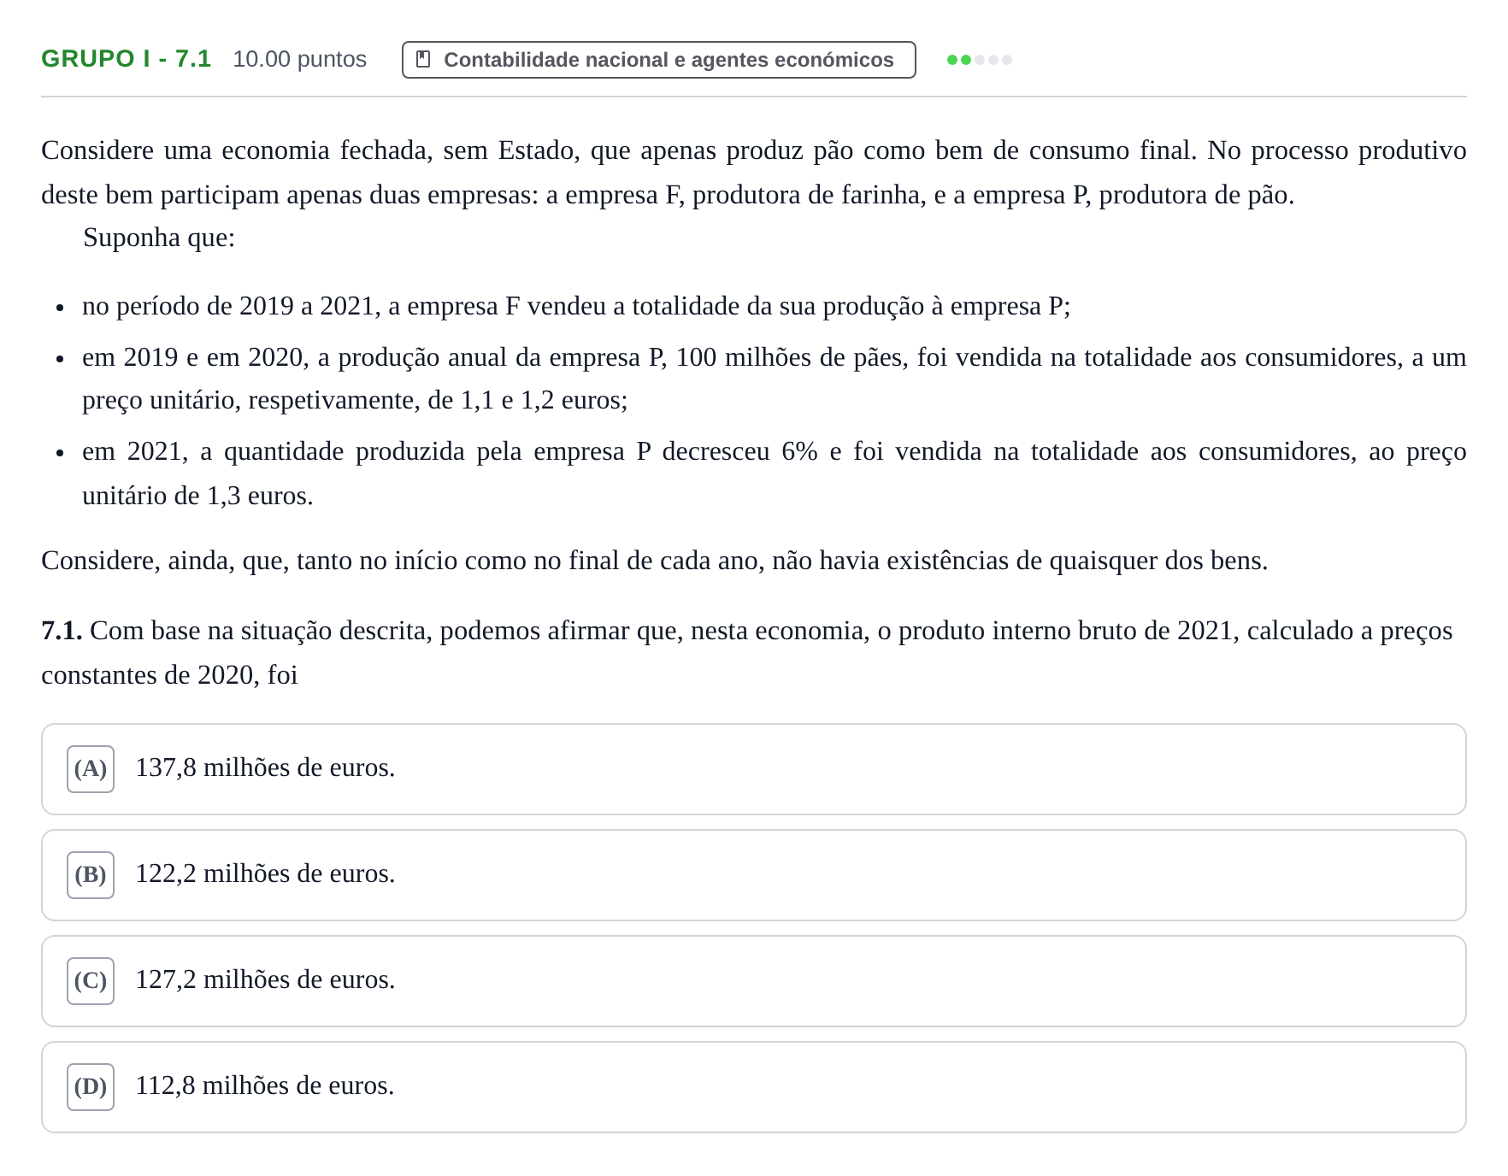Click the bookmark icon in topic tag
Screen dimensions: 1508x1176
click(422, 60)
